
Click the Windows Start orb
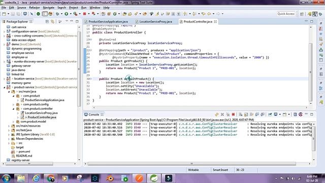click(x=6, y=178)
